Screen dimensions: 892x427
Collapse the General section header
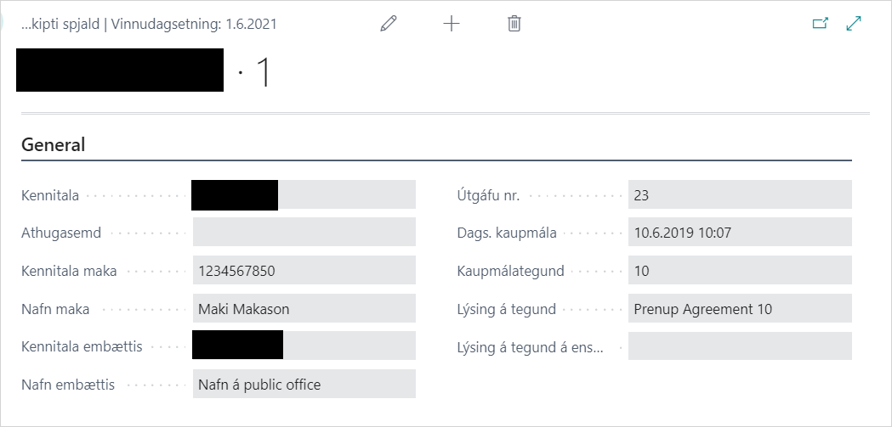coord(53,144)
